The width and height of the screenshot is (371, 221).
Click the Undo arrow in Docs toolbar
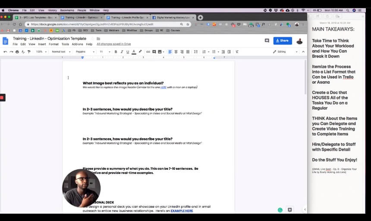[5, 52]
